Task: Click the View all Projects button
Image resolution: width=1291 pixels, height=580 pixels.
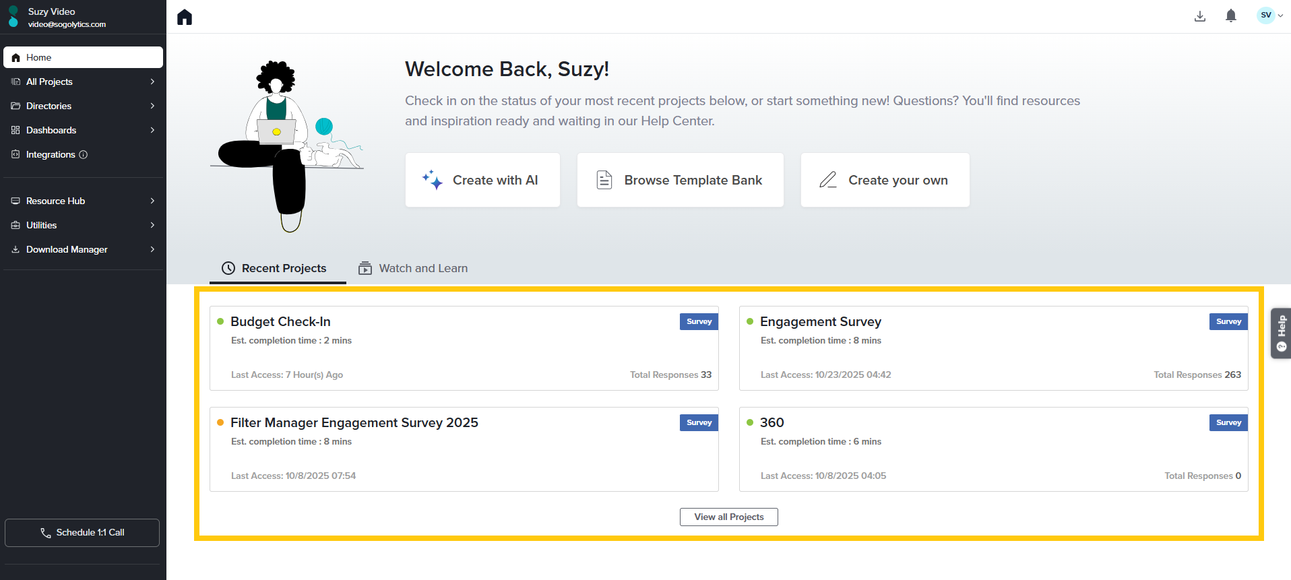Action: [x=728, y=517]
